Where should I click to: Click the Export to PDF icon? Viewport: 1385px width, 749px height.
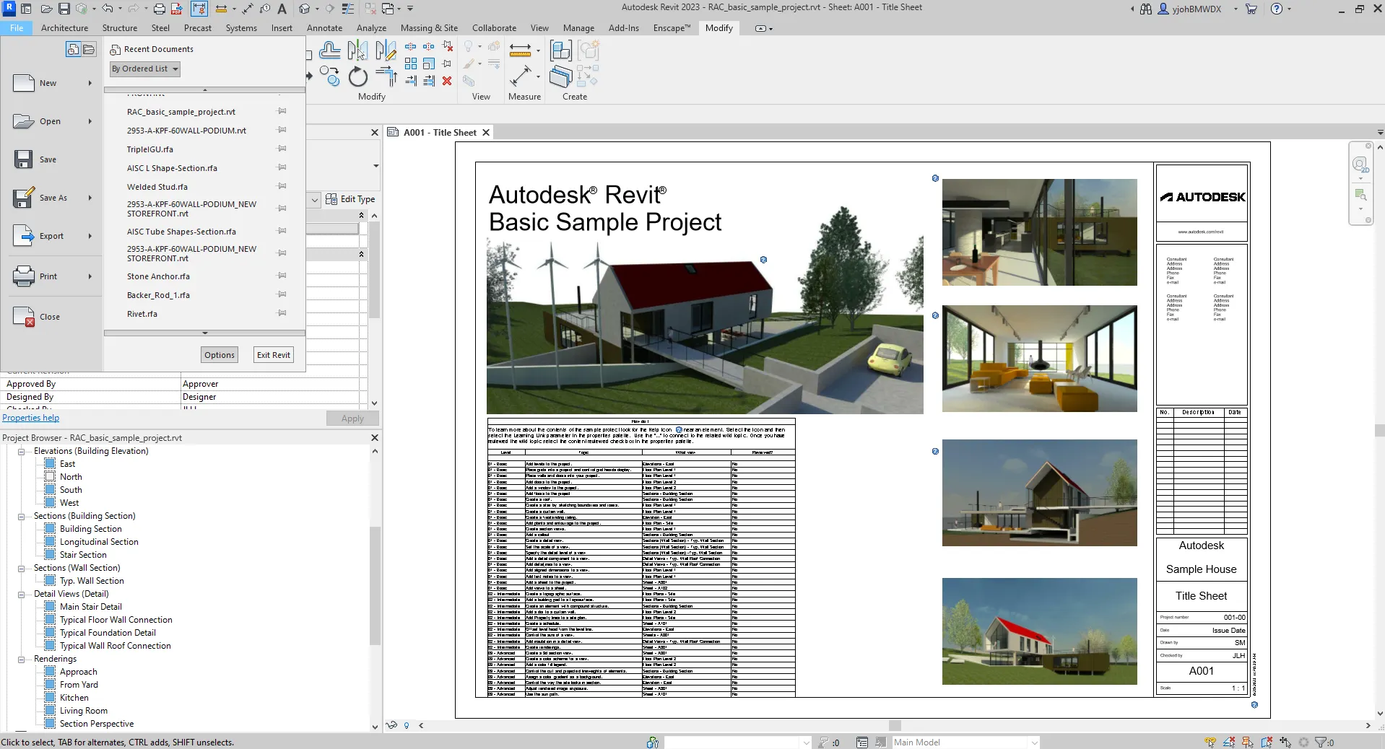[177, 9]
